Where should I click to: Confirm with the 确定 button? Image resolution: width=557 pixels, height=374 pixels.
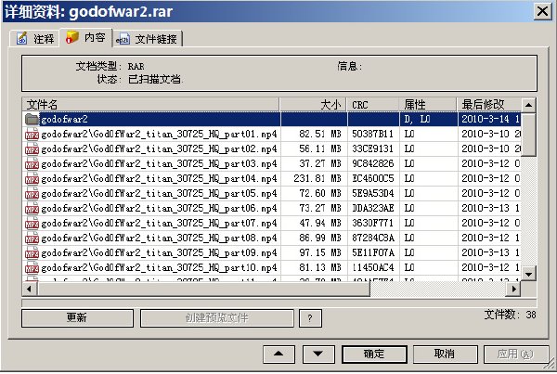(x=374, y=354)
